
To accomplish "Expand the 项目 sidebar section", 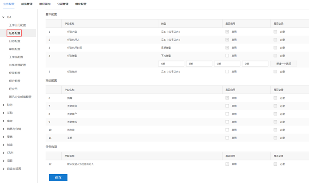I will 4,161.
